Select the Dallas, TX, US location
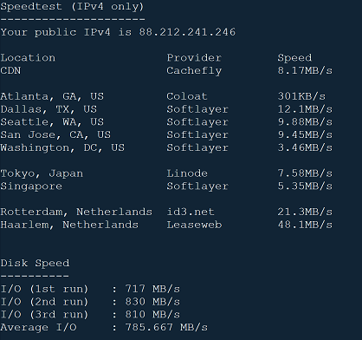This screenshot has height=340, width=362. 48,109
